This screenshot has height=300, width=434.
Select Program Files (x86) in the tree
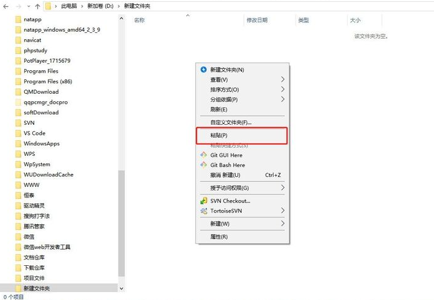48,81
